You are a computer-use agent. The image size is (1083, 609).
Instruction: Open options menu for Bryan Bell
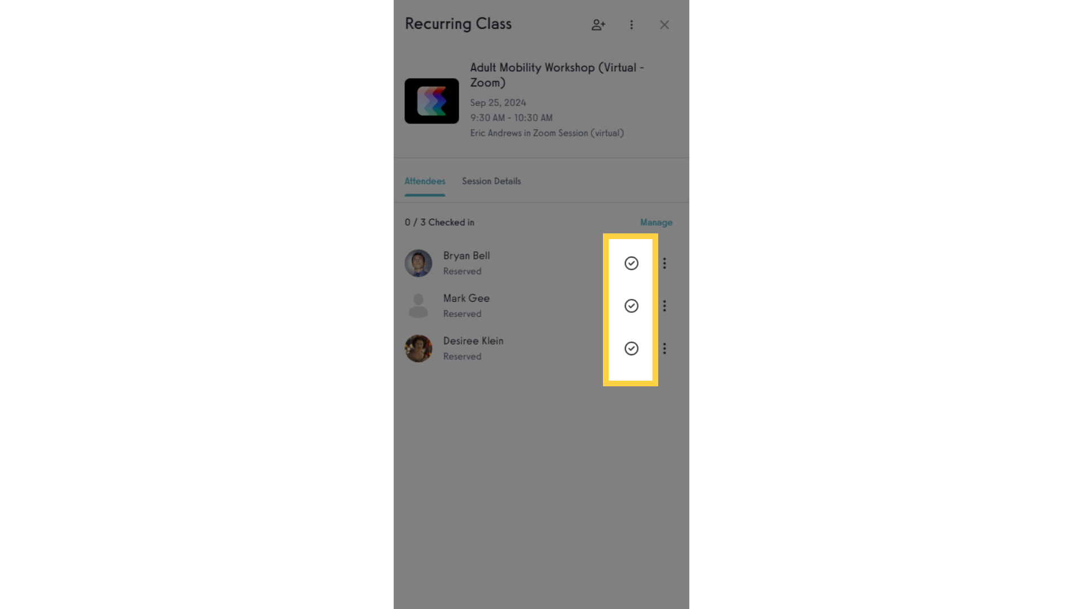point(664,262)
